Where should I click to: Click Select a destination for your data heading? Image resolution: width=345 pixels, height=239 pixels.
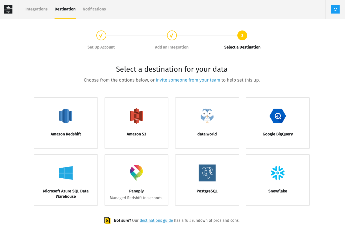[x=172, y=69]
